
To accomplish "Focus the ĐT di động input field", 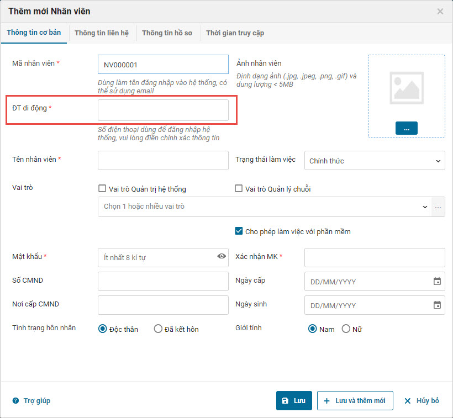I will pos(163,110).
